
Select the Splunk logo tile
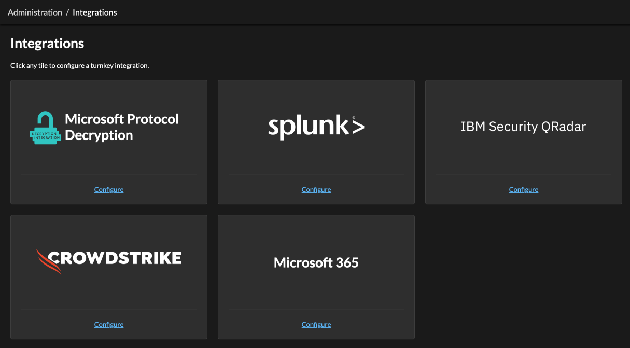tap(316, 142)
